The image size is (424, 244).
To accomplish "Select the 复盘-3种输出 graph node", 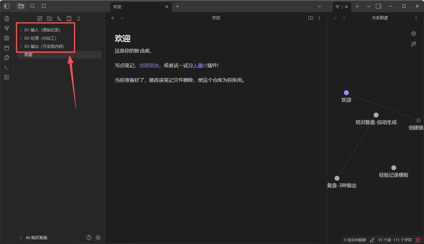I will (337, 178).
